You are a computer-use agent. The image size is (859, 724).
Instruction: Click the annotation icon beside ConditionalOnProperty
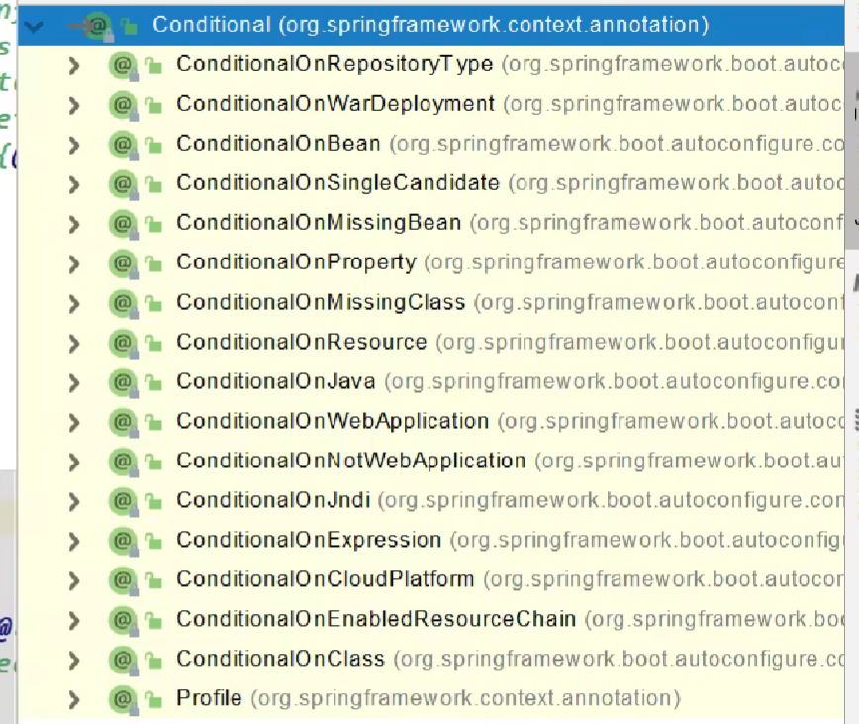tap(122, 263)
